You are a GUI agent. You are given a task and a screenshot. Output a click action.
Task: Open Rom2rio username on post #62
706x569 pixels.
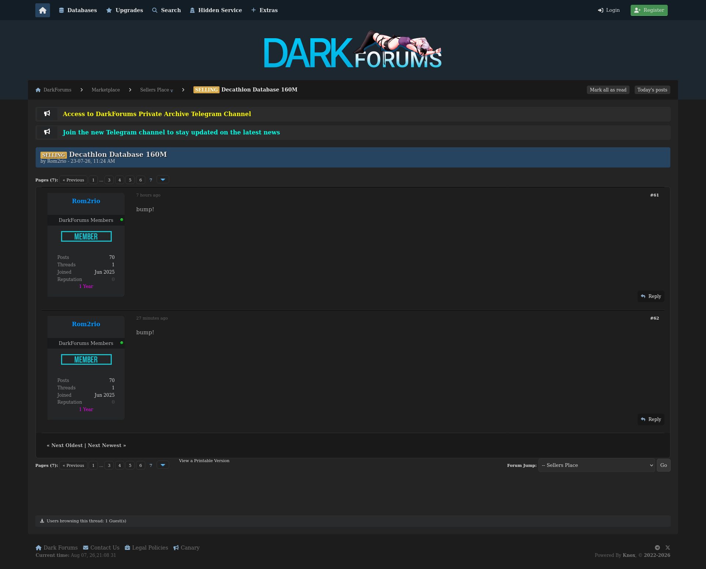click(86, 324)
